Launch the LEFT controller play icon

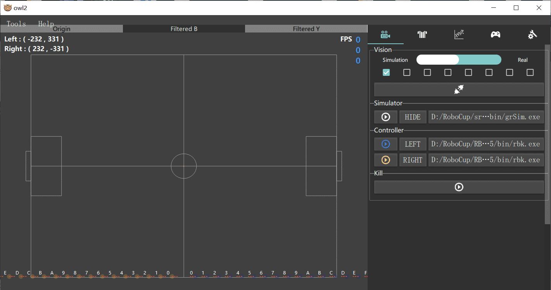[386, 144]
